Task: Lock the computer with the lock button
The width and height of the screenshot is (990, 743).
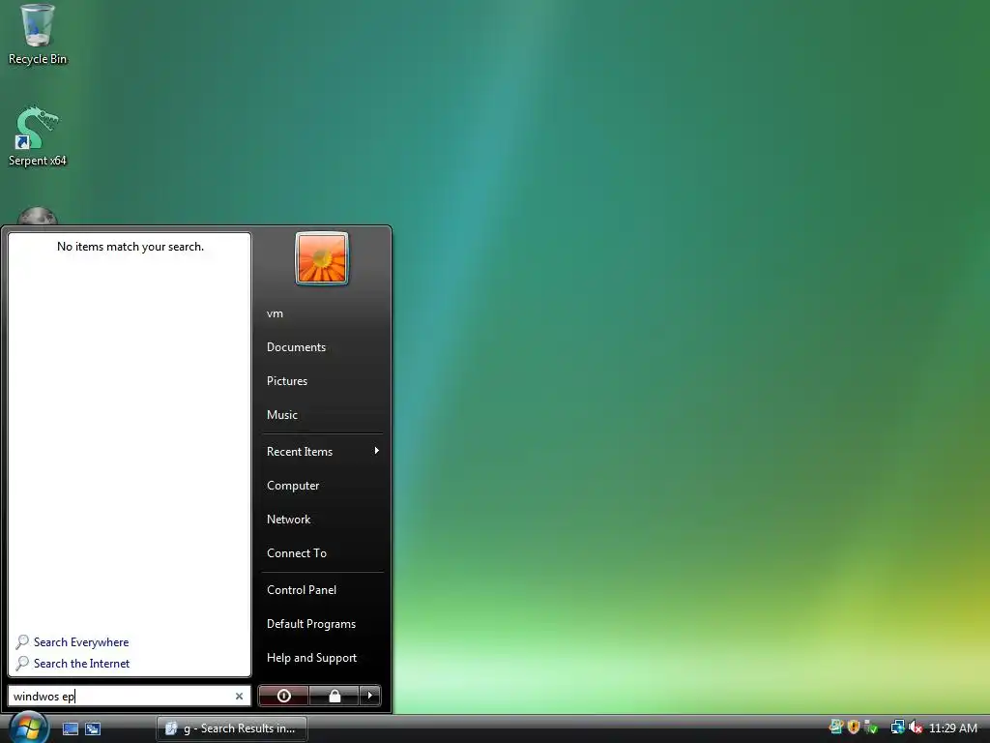Action: coord(334,696)
